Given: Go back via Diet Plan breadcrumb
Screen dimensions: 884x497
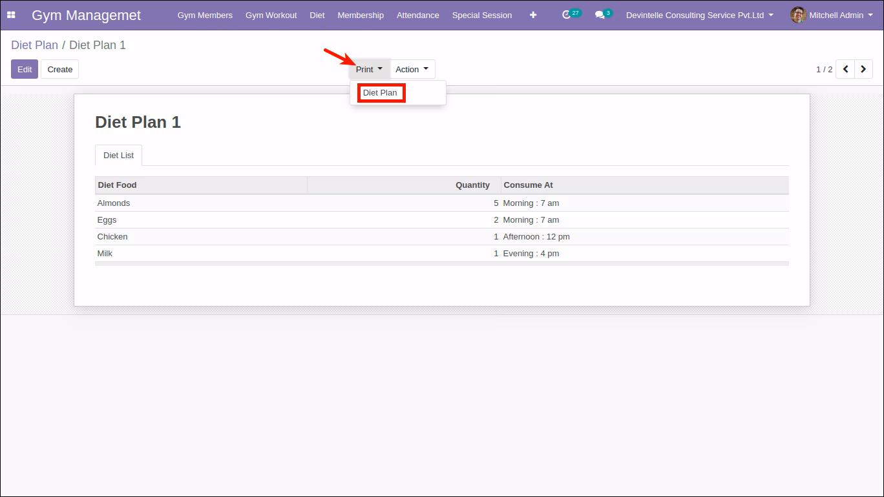Looking at the screenshot, I should pyautogui.click(x=34, y=45).
